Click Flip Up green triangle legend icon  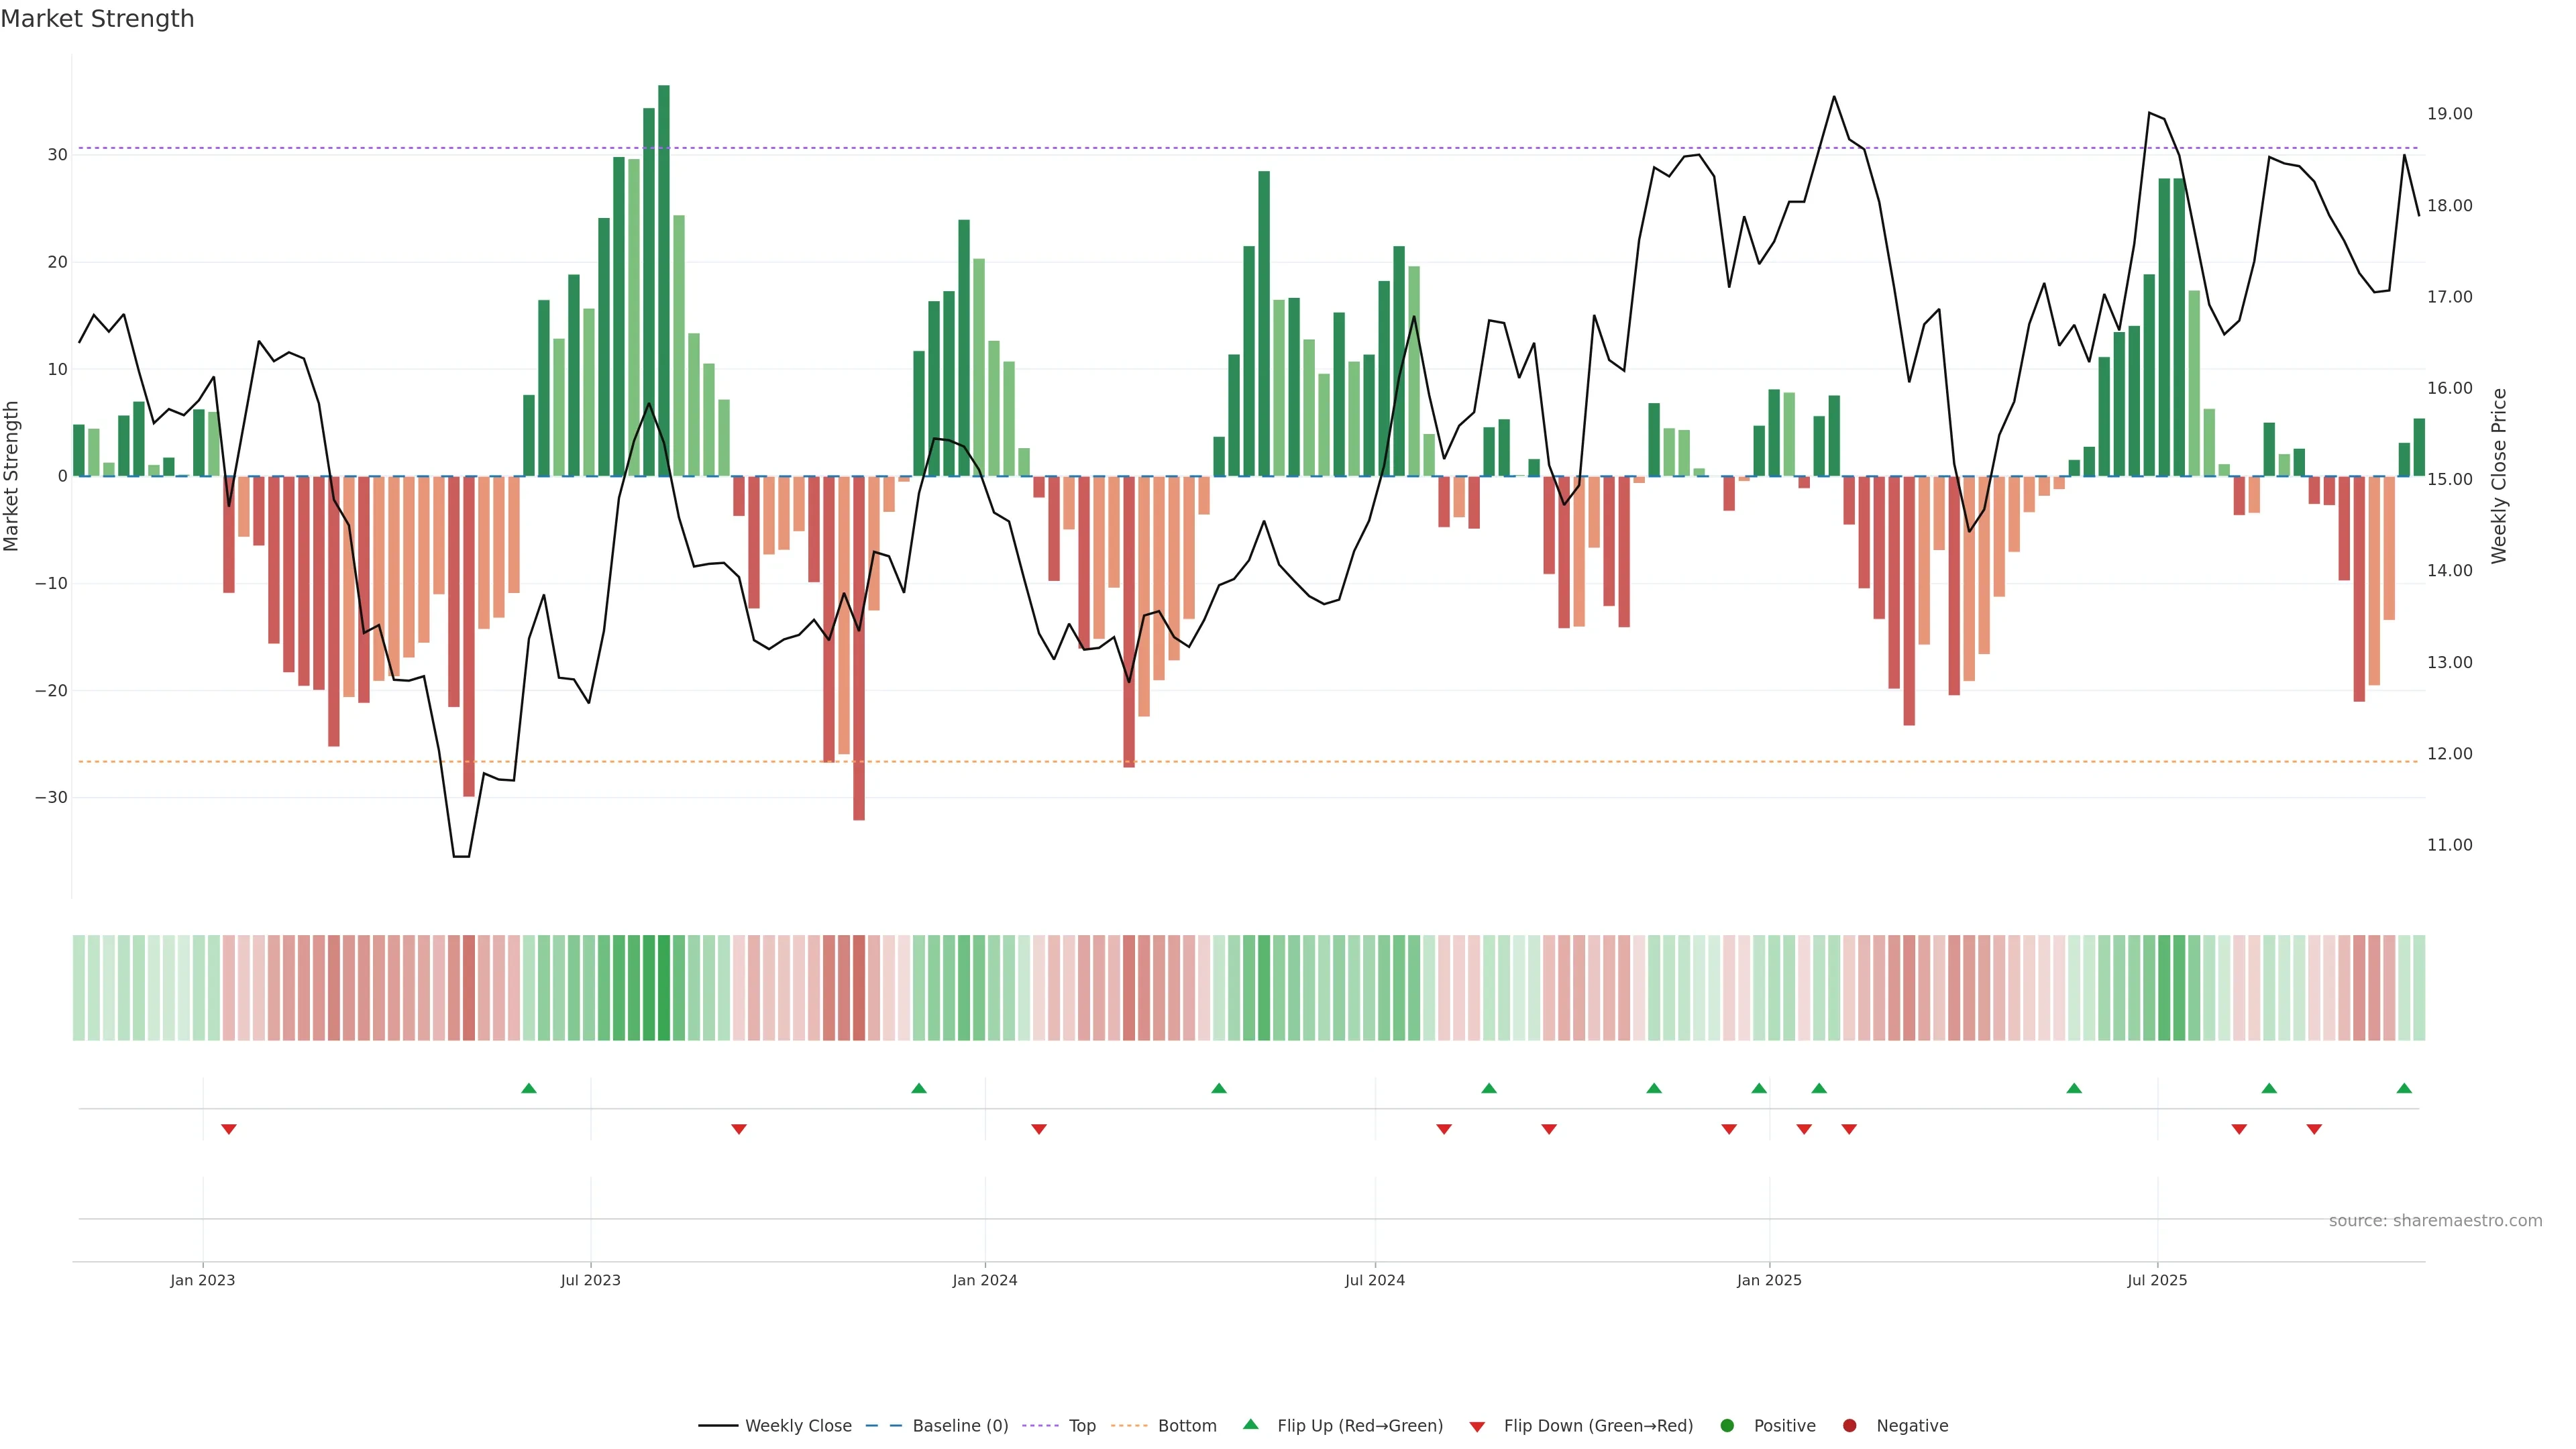click(x=1250, y=1424)
